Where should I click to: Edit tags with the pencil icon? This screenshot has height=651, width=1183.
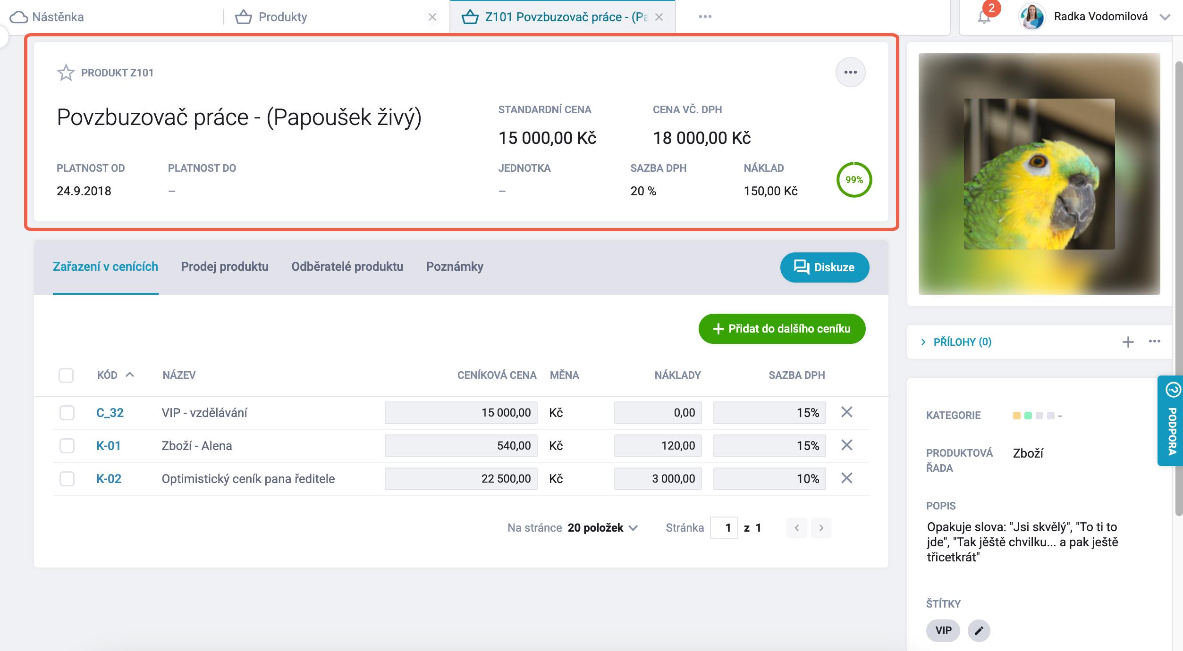pos(979,630)
